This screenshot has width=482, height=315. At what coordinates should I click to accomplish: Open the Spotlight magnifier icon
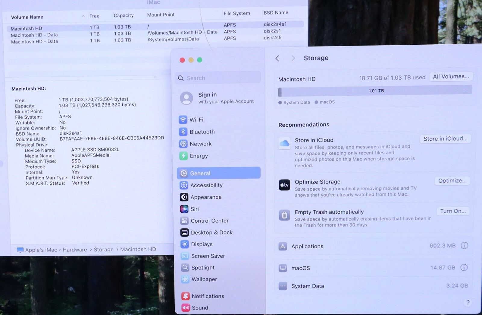pyautogui.click(x=185, y=268)
